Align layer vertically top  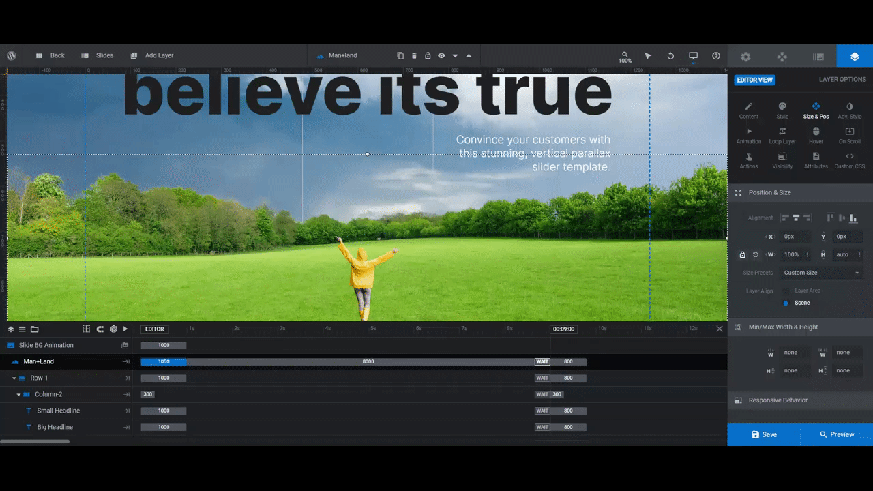click(x=830, y=218)
